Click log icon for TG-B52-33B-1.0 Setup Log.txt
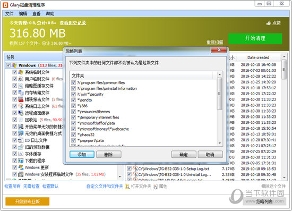 pyautogui.click(x=135, y=168)
